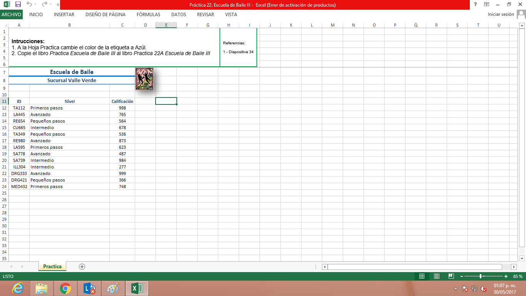
Task: Open File Explorer from the taskbar
Action: (x=42, y=288)
